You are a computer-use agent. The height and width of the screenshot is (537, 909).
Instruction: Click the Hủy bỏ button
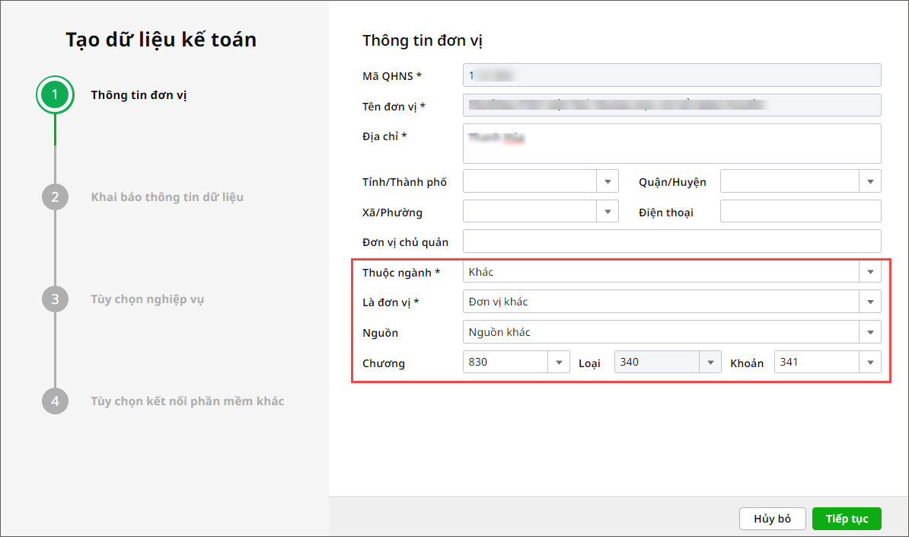(x=772, y=519)
